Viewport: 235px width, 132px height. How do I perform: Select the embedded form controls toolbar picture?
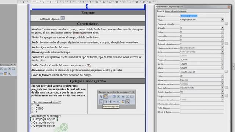tap(116, 99)
